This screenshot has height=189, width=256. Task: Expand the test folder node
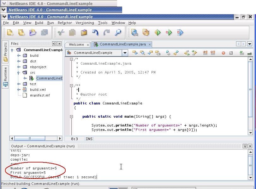tap(19, 84)
